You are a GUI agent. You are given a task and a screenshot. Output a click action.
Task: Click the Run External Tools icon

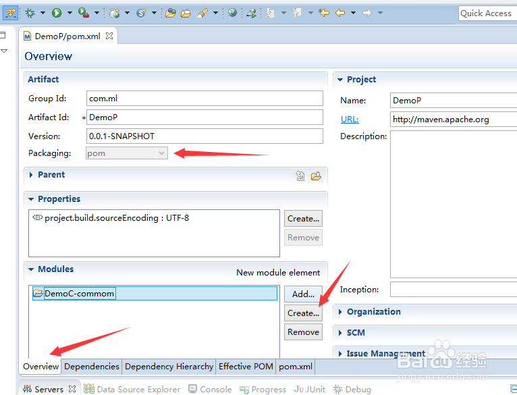coord(84,13)
